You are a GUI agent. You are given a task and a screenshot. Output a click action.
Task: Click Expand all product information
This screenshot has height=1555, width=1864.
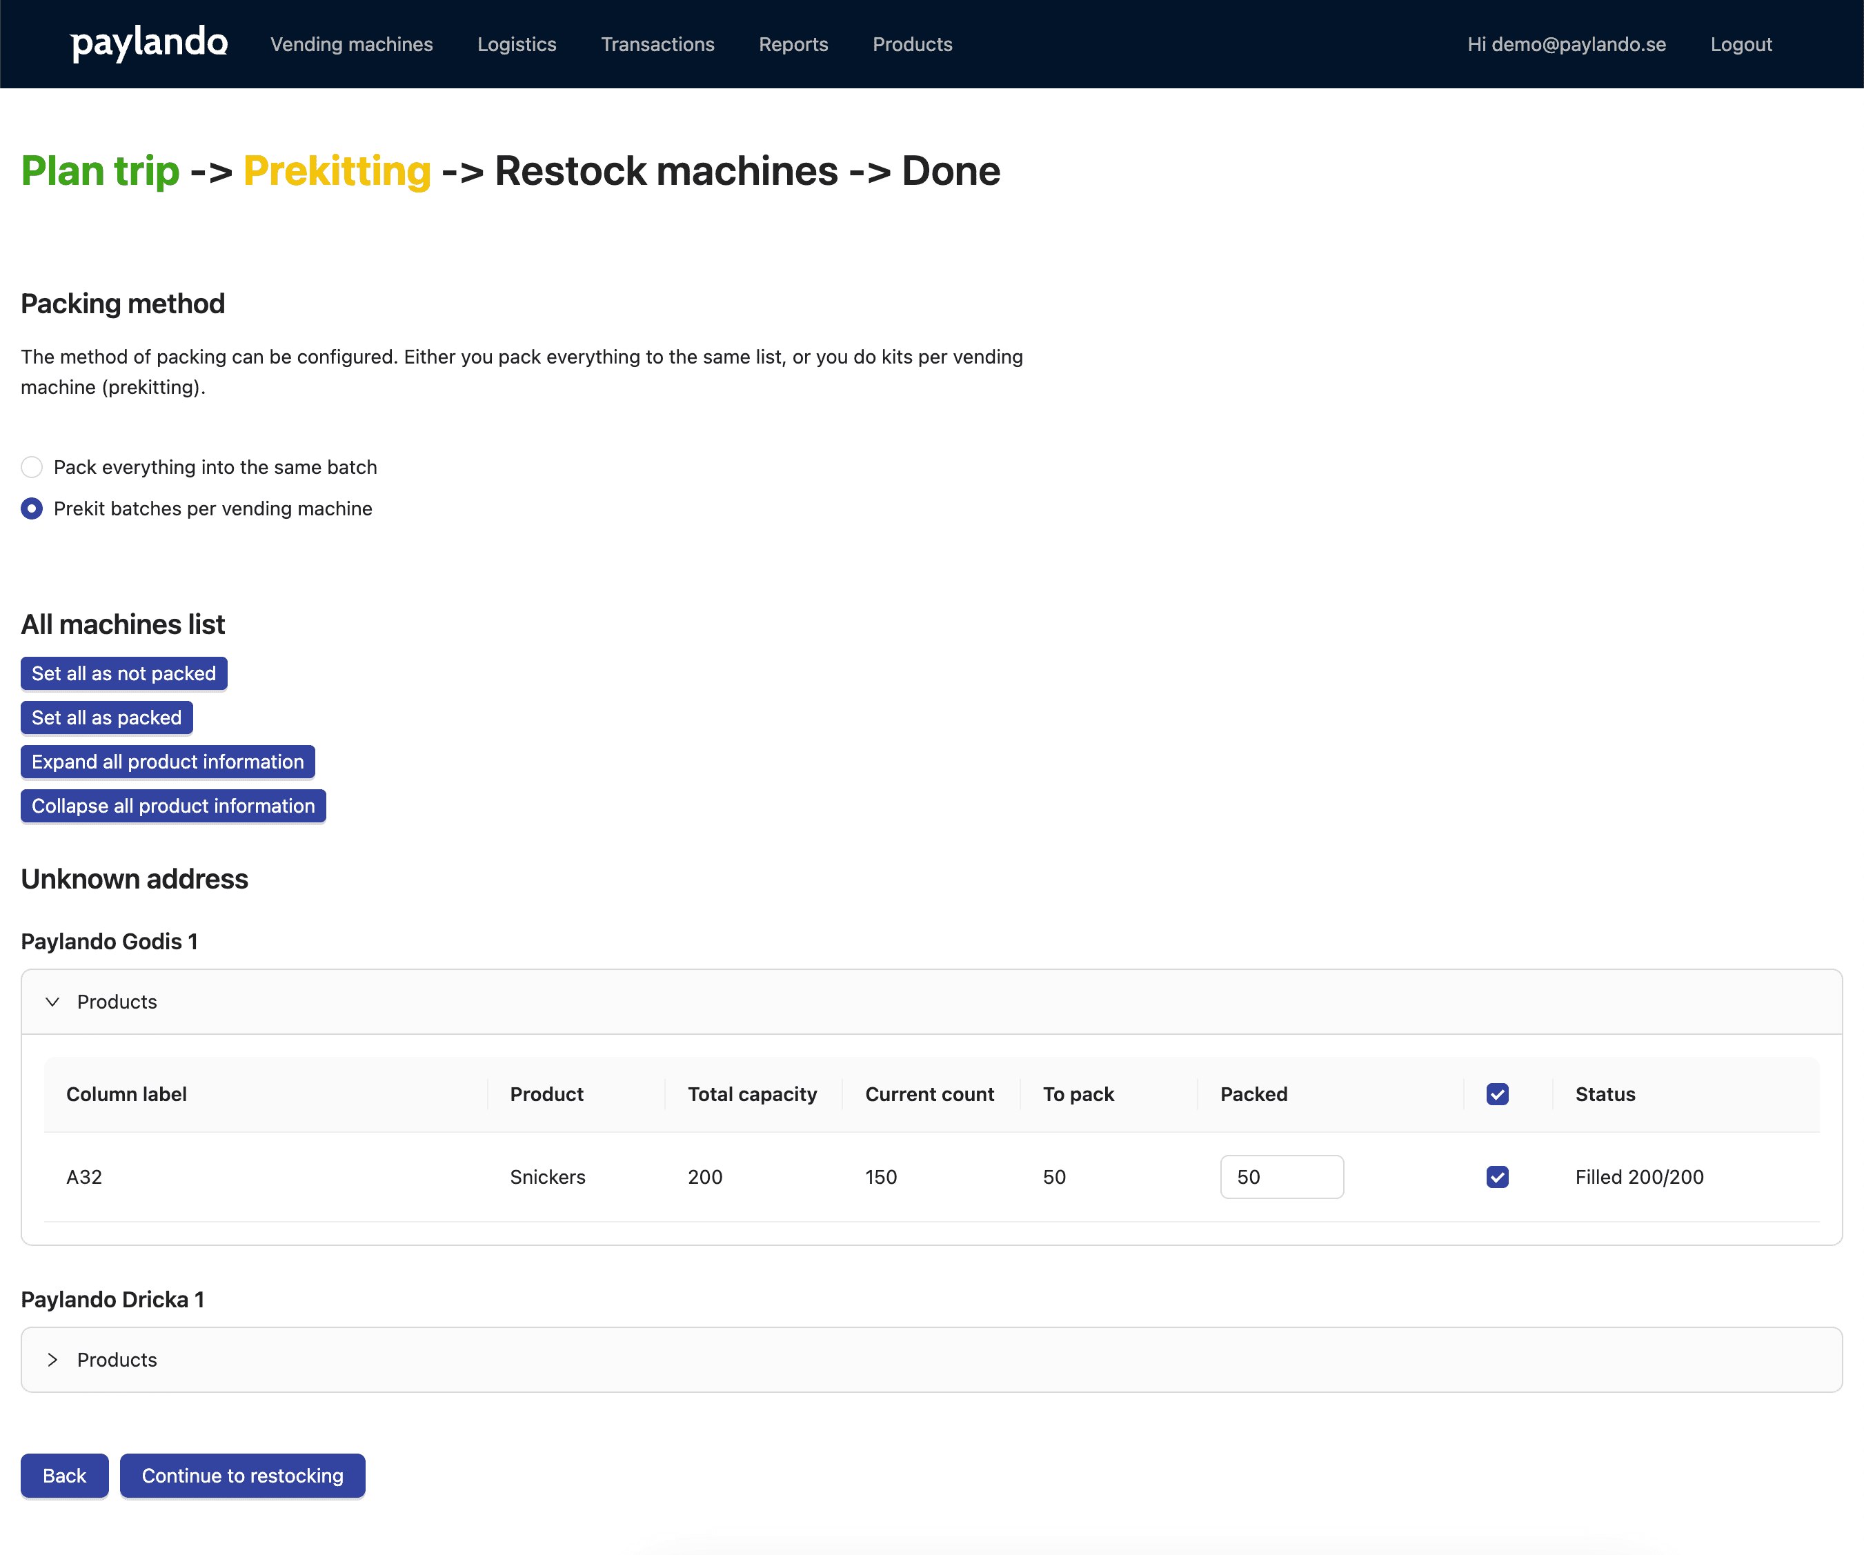pyautogui.click(x=168, y=762)
